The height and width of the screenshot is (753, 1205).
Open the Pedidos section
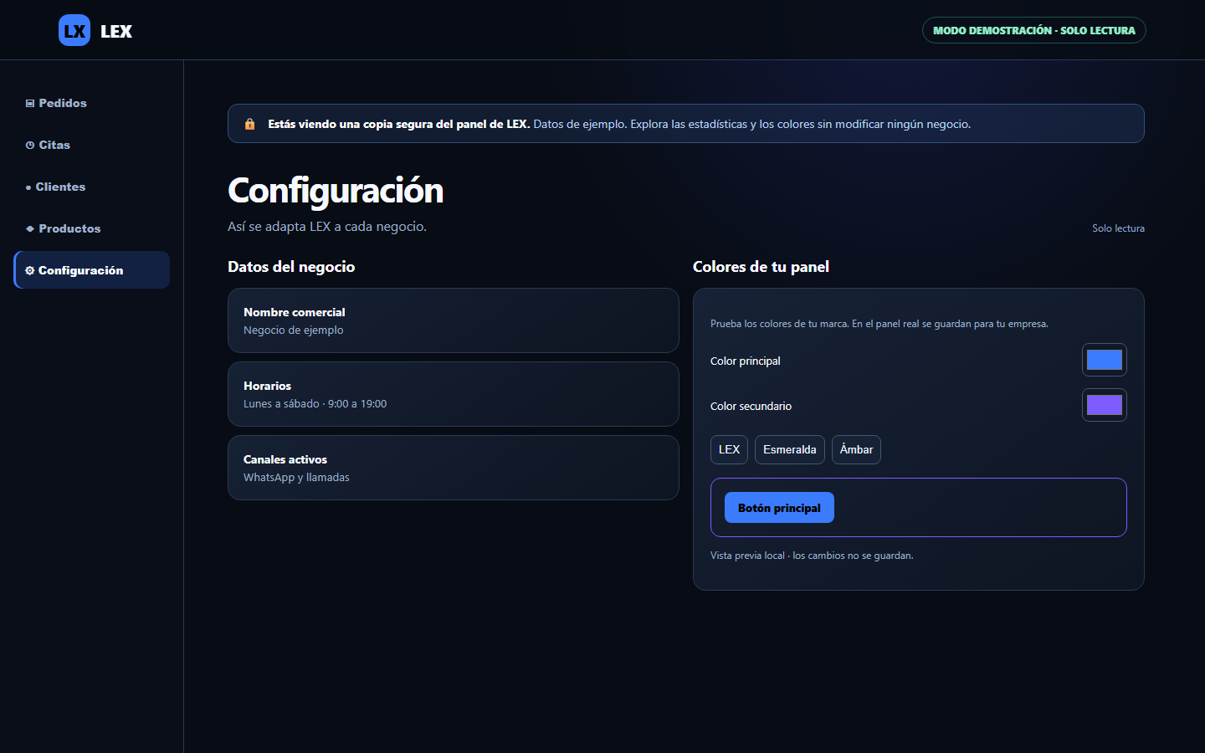click(92, 103)
